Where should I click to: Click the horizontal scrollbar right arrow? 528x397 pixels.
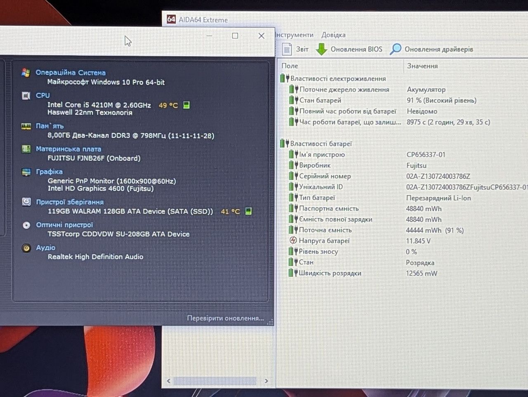tap(266, 381)
